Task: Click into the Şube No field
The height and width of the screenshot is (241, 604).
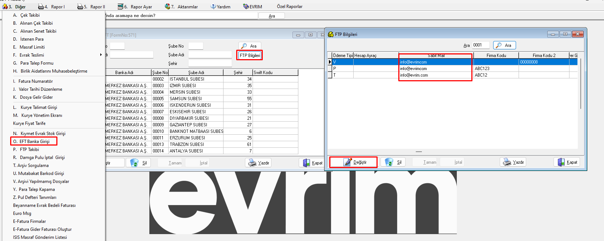Action: (x=196, y=46)
